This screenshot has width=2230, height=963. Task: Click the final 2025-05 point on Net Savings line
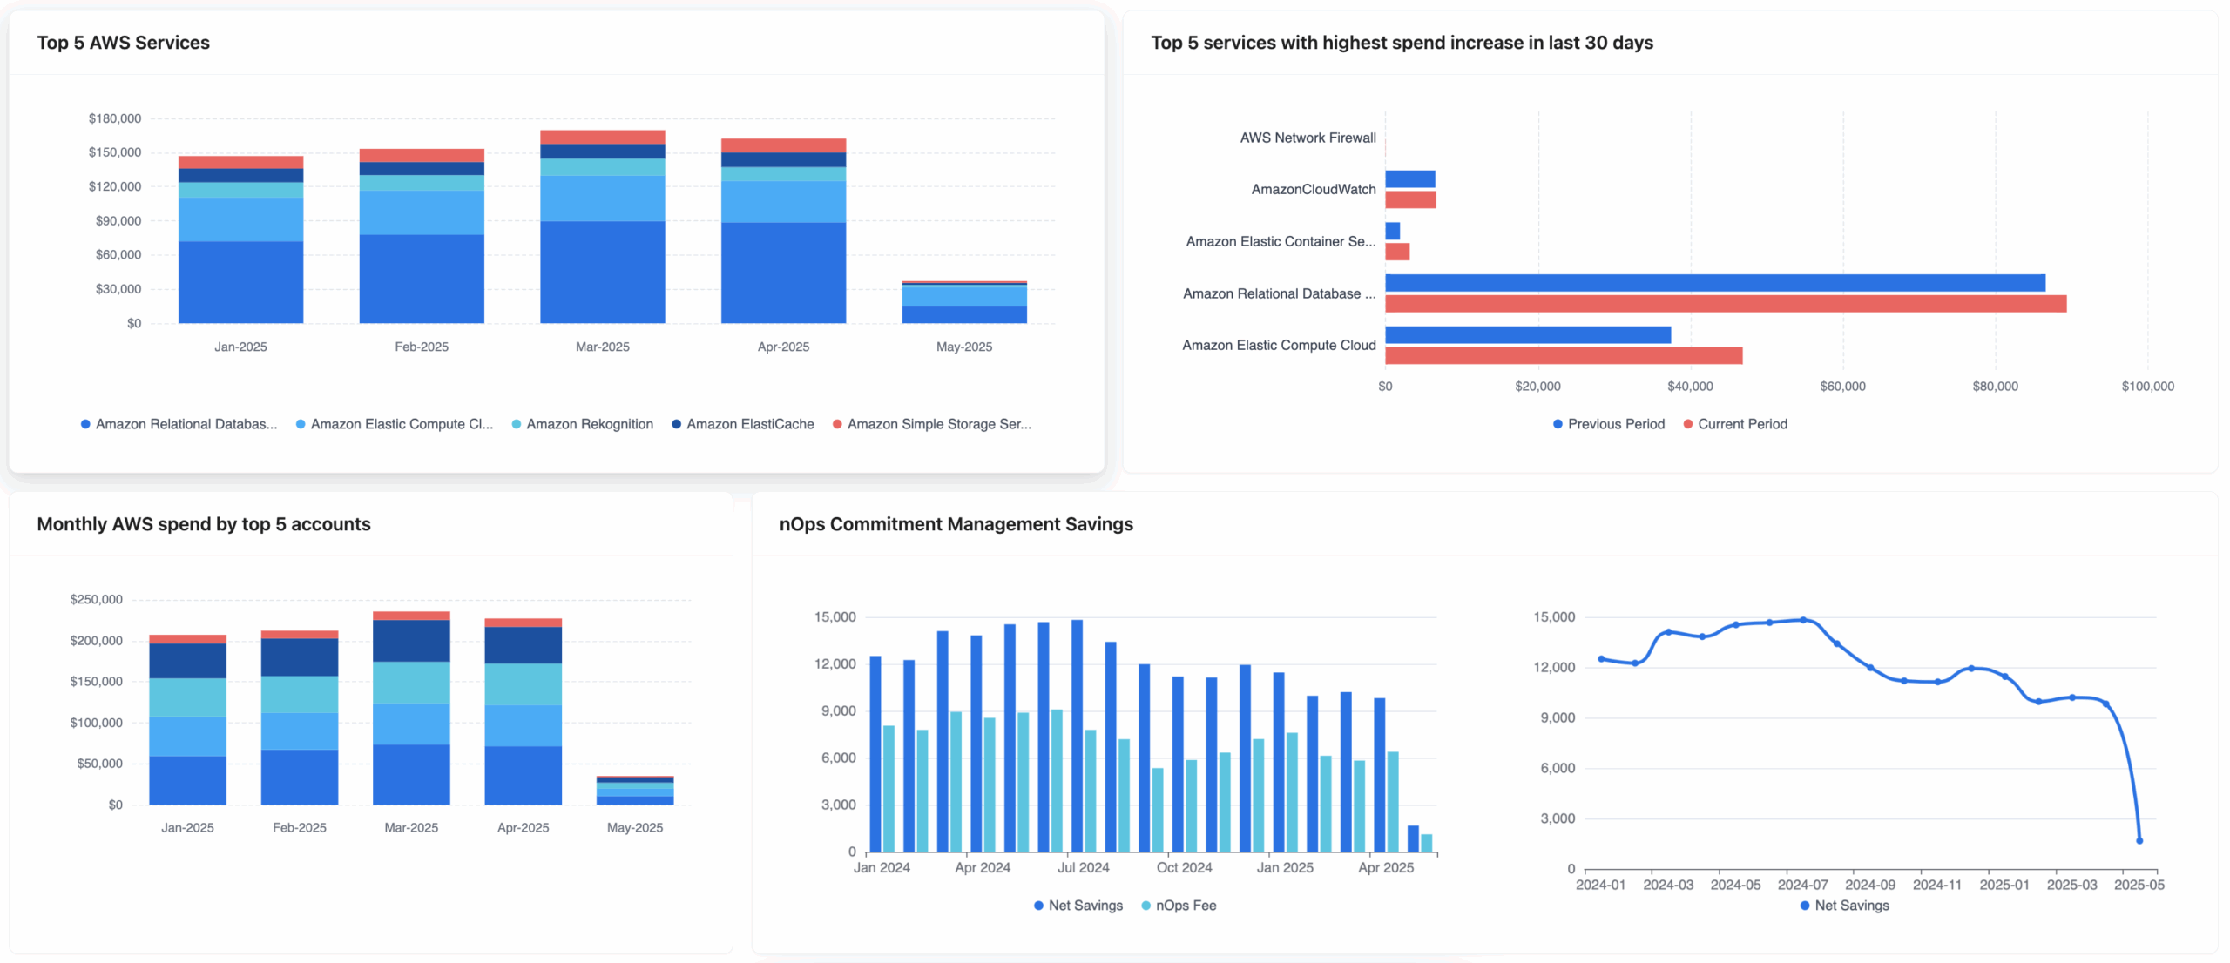click(x=2139, y=841)
